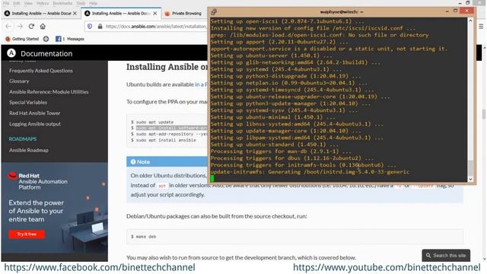This screenshot has width=487, height=274.
Task: Open Red Hat Ansible Tower link
Action: tap(34, 113)
